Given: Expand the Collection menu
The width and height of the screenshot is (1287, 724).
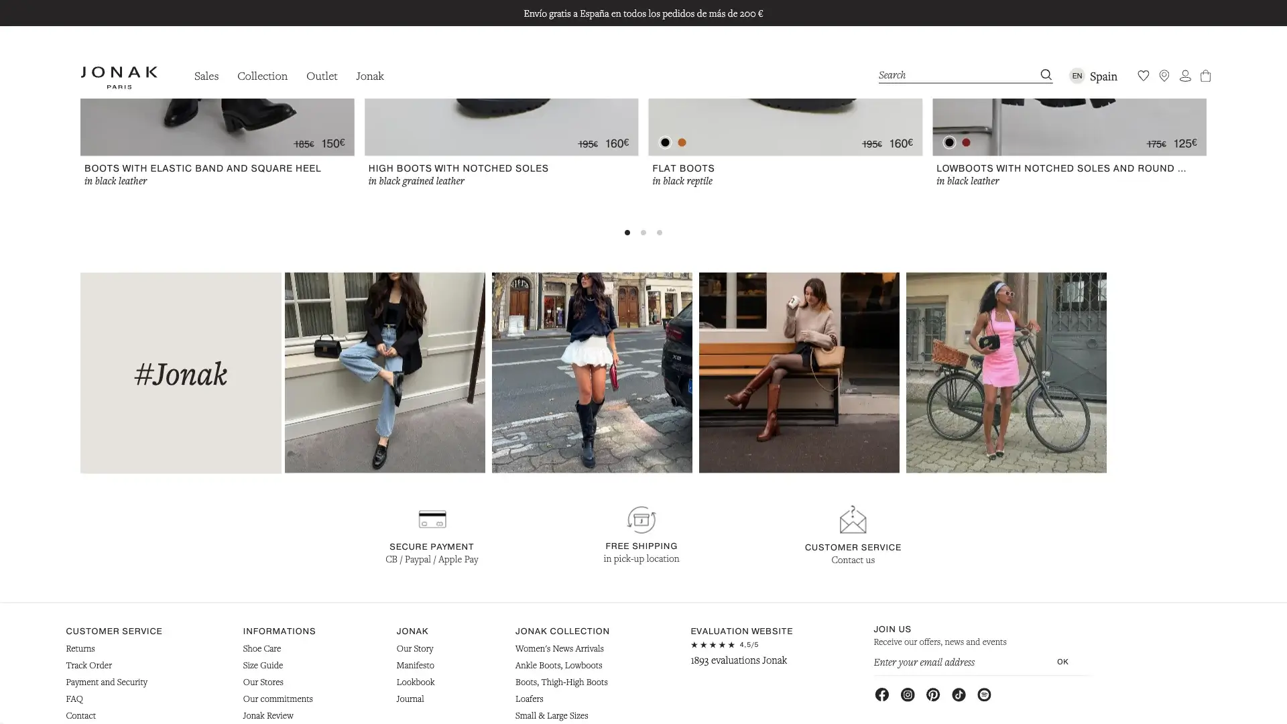Looking at the screenshot, I should [x=262, y=76].
